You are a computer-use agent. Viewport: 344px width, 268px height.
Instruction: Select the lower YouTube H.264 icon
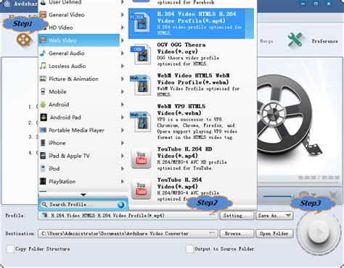(141, 189)
